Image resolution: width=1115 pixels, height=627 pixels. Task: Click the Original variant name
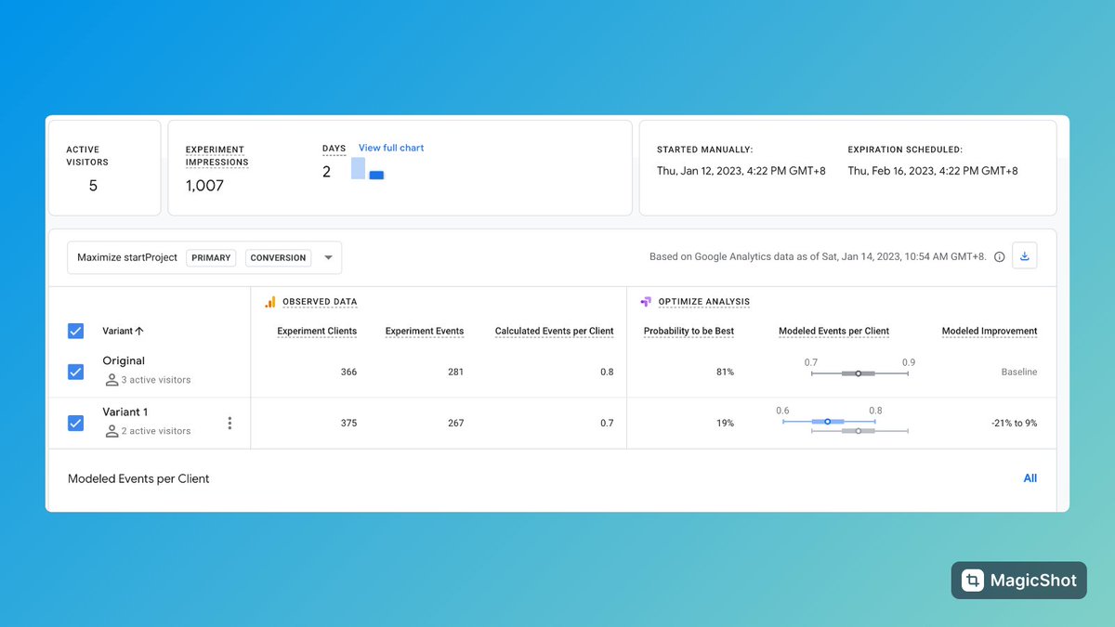click(x=124, y=360)
